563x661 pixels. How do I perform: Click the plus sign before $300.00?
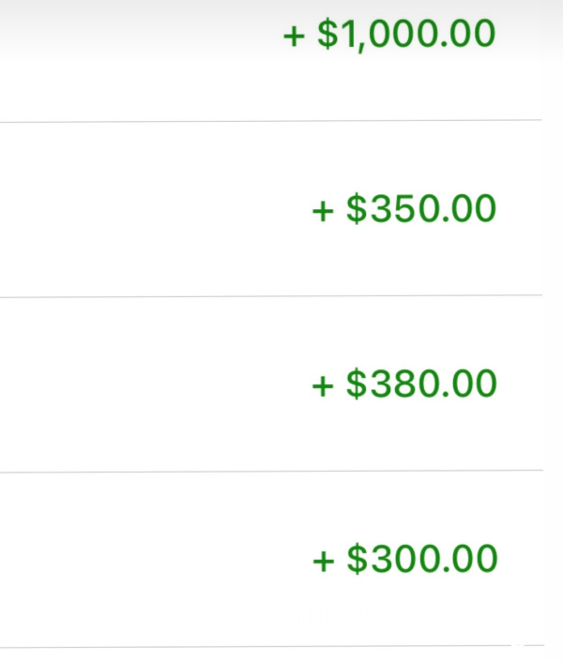point(324,561)
